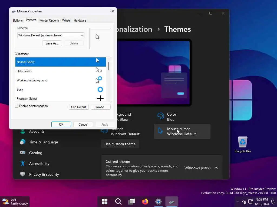The image size is (277, 207).
Task: Open the Windows Start menu
Action: (x=105, y=202)
